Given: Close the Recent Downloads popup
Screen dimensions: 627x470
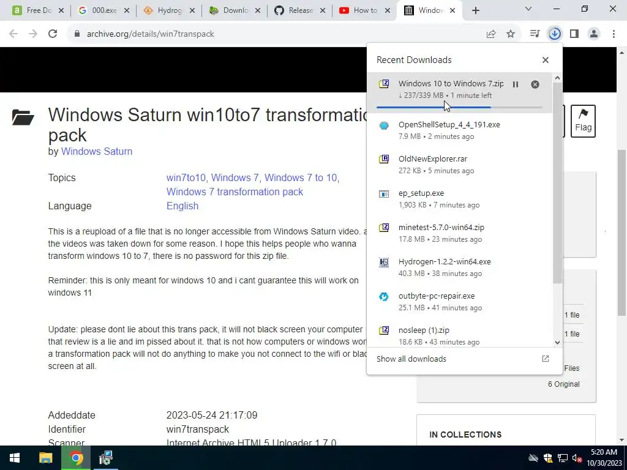Looking at the screenshot, I should [546, 60].
